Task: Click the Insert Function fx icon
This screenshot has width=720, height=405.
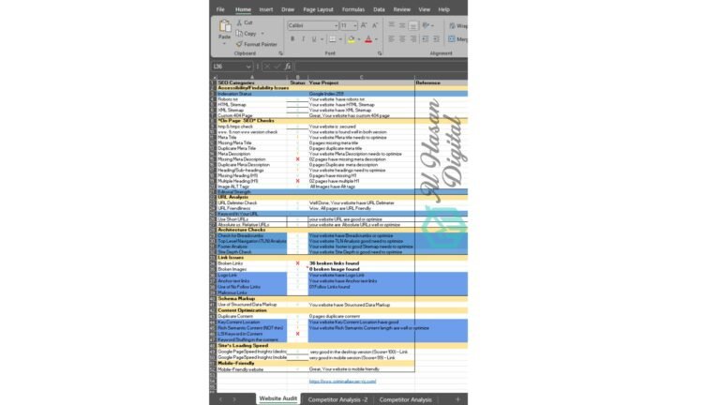Action: click(287, 67)
